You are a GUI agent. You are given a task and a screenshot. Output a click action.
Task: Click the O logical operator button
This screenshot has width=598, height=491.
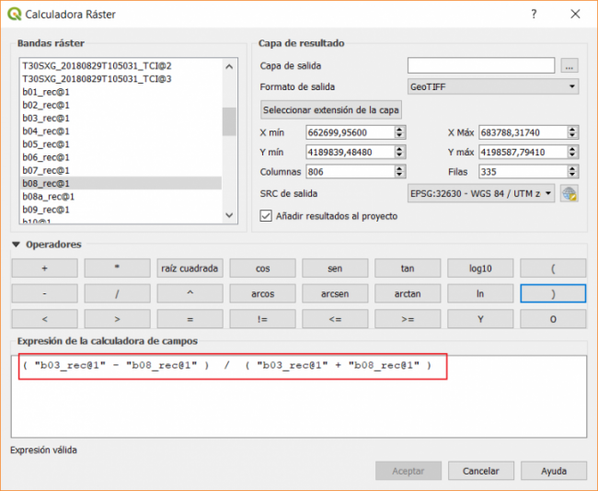point(553,319)
